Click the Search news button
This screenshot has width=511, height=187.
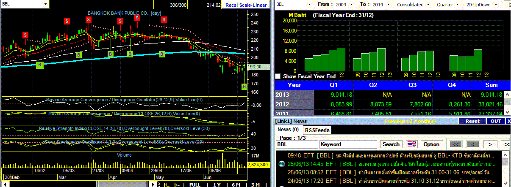pos(391,144)
